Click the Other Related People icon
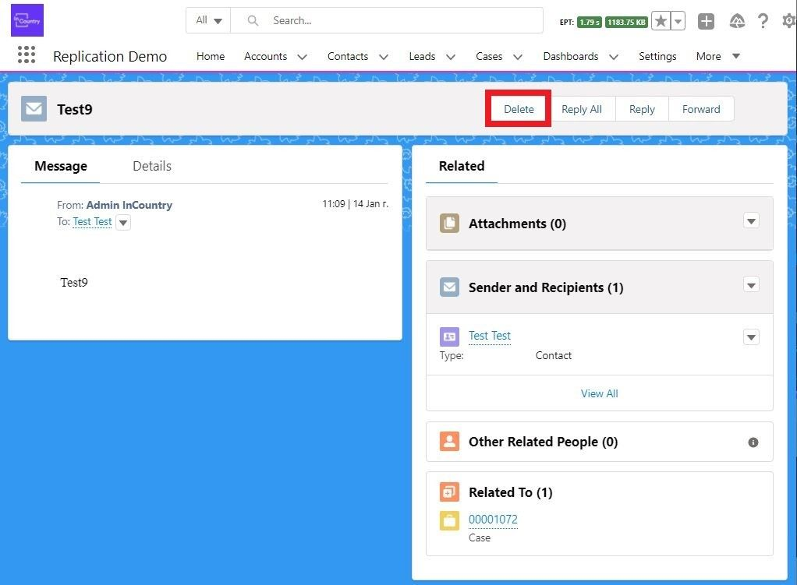Image resolution: width=797 pixels, height=585 pixels. pyautogui.click(x=449, y=442)
